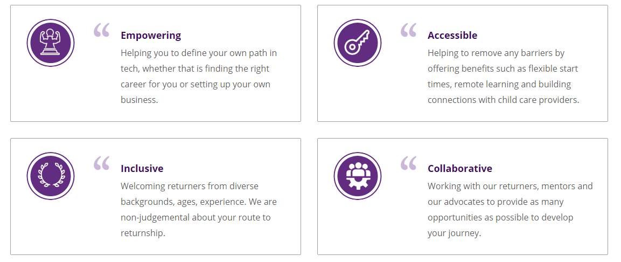Click the Inclusive laurel wreath icon
Image resolution: width=621 pixels, height=262 pixels.
coord(51,176)
